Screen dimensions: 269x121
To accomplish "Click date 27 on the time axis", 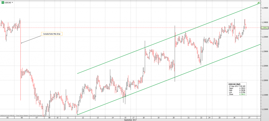I will click(249, 118).
